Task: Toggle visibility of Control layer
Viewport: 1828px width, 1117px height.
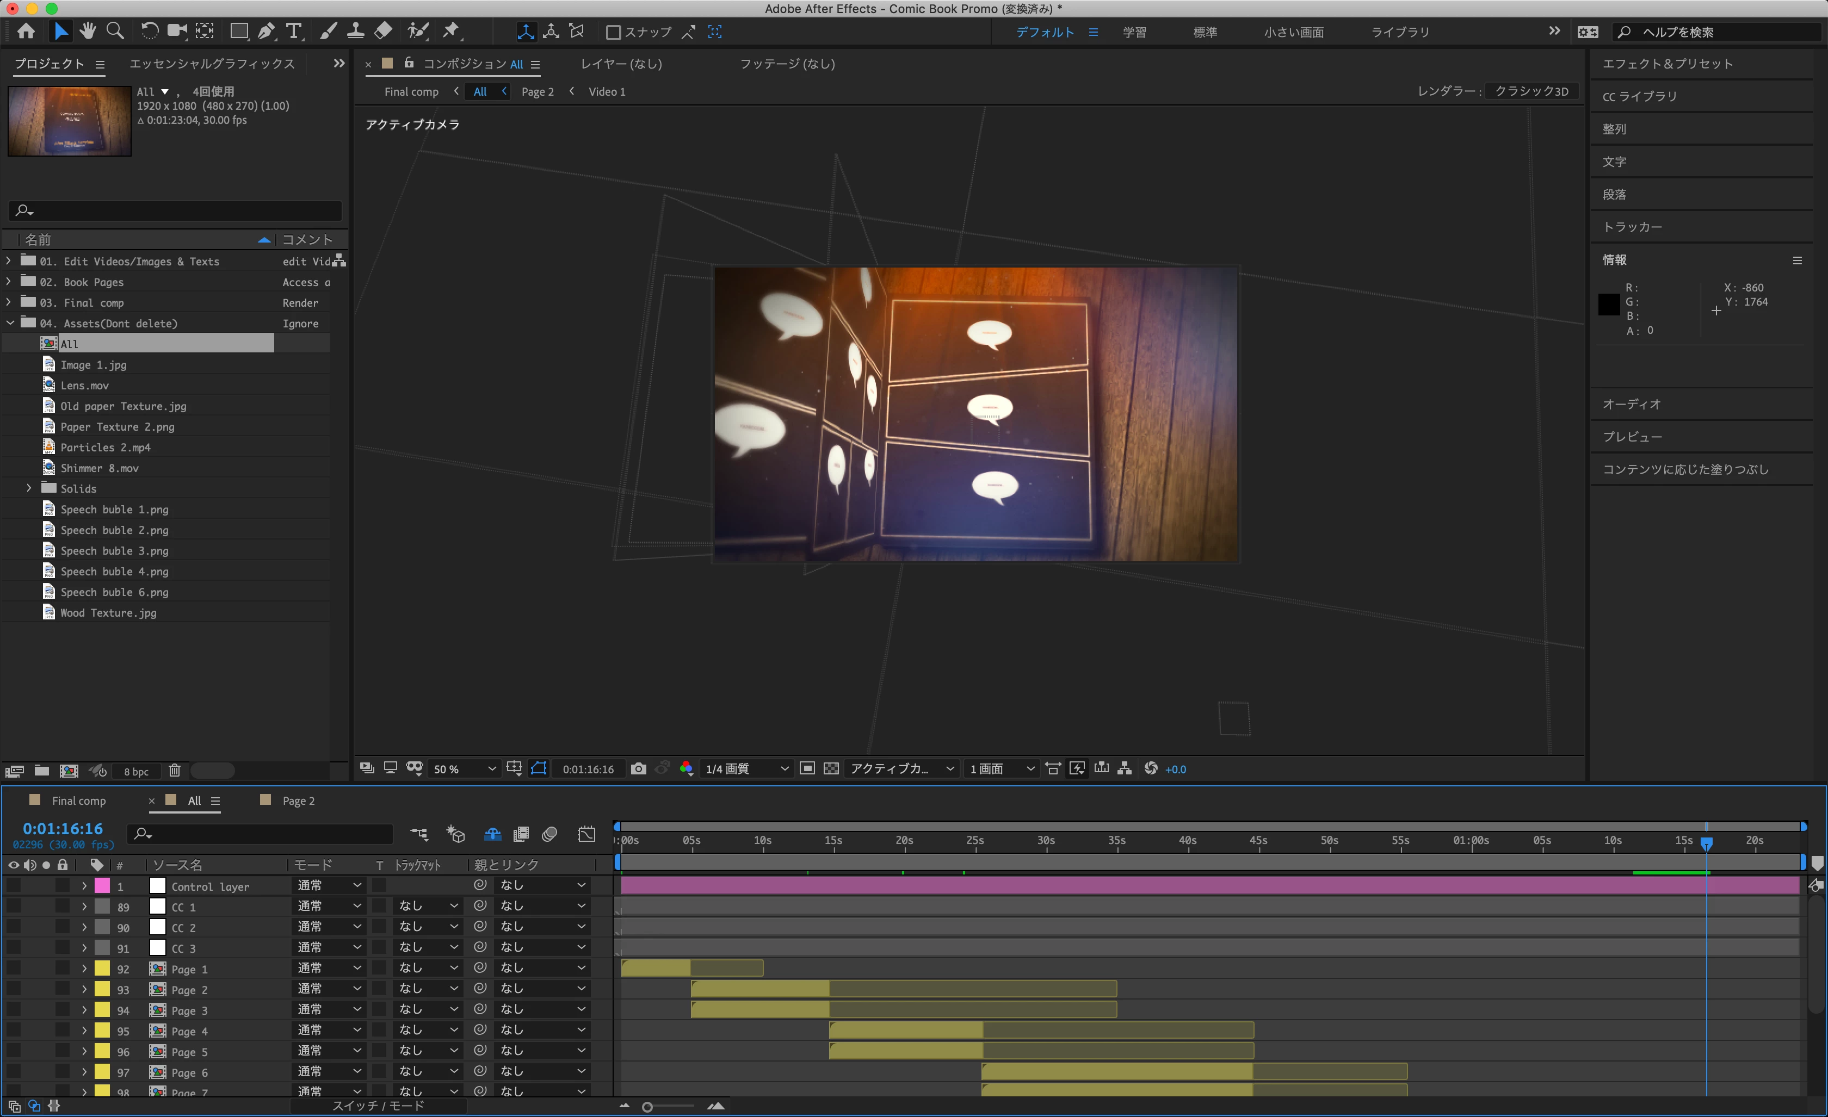Action: (14, 885)
